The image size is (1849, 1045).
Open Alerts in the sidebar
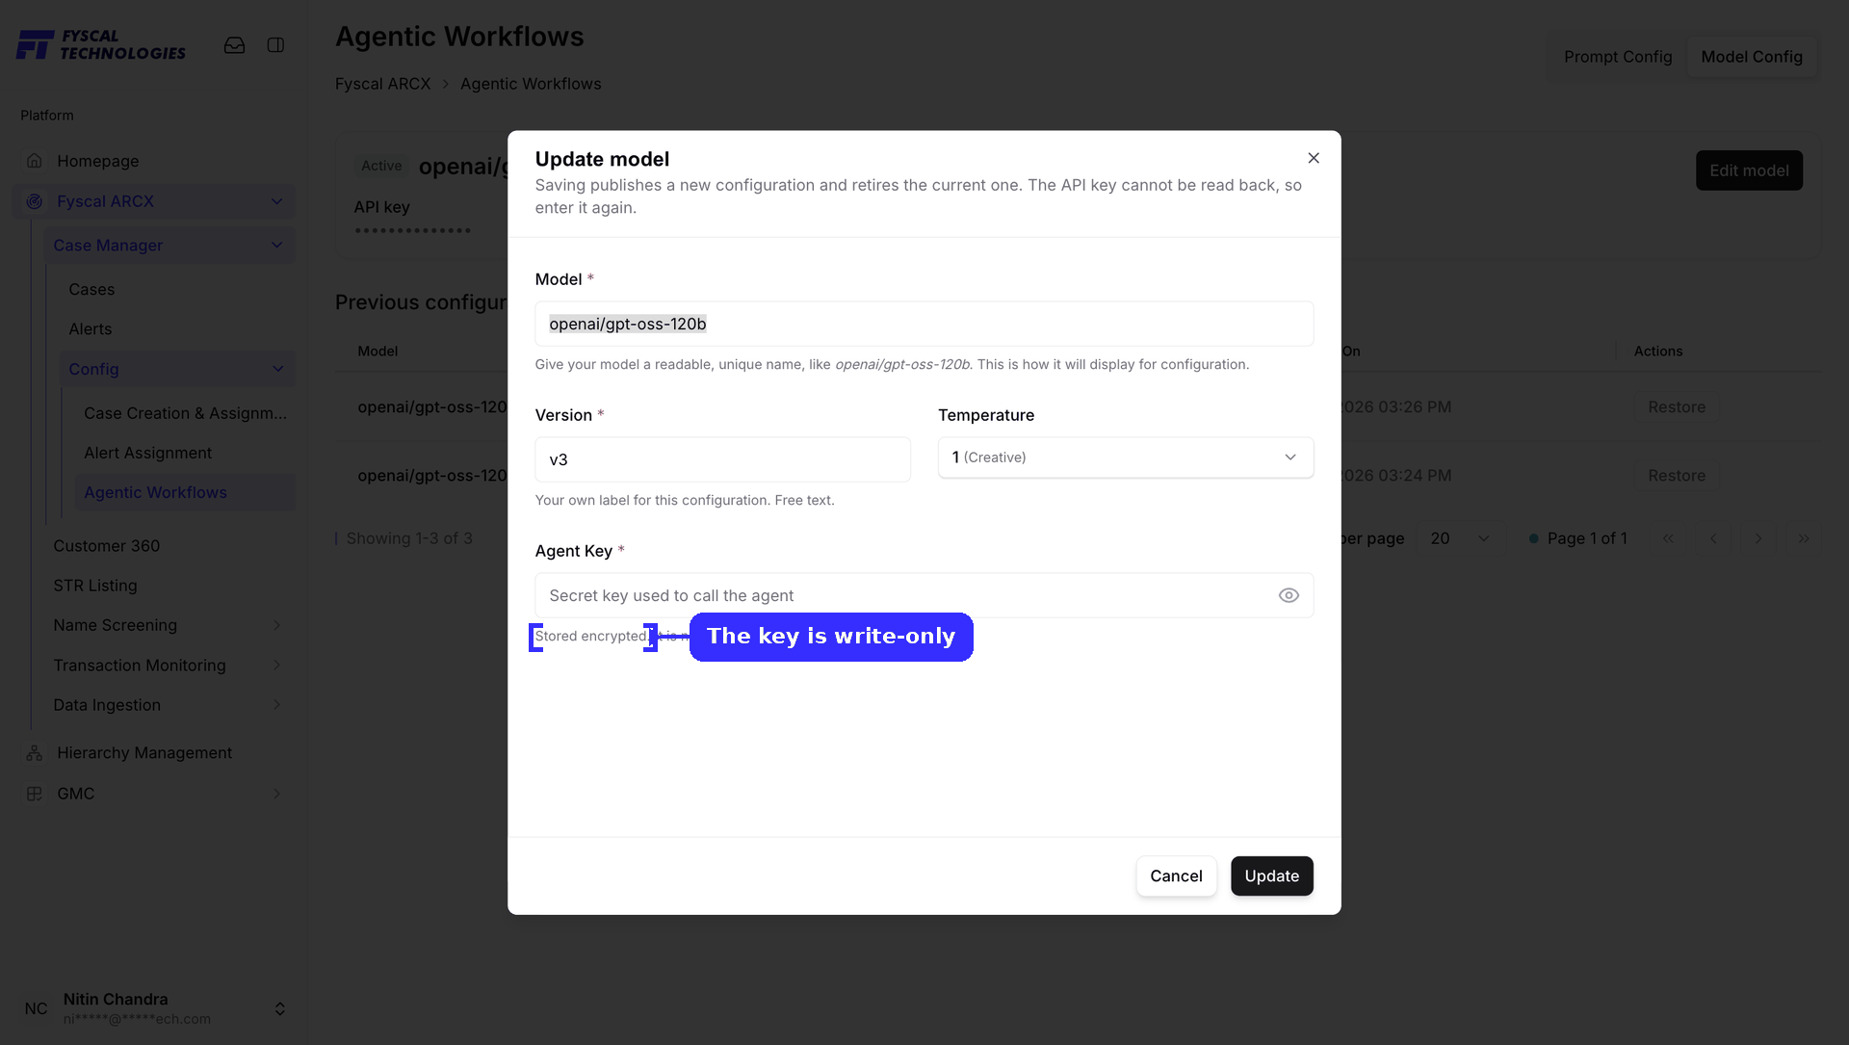[x=91, y=329]
